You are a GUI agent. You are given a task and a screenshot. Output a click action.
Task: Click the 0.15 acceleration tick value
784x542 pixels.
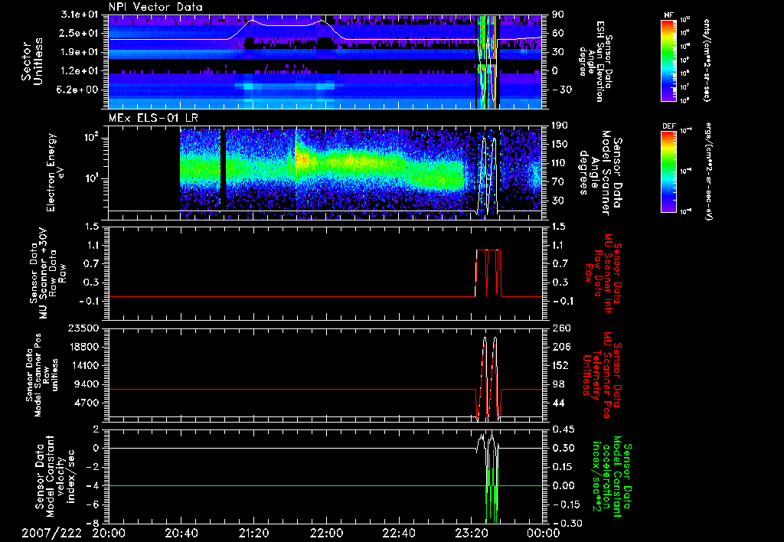coord(563,467)
